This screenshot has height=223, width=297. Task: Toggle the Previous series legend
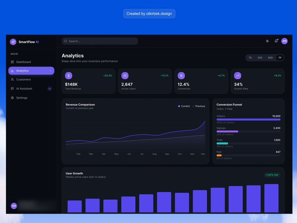198,106
